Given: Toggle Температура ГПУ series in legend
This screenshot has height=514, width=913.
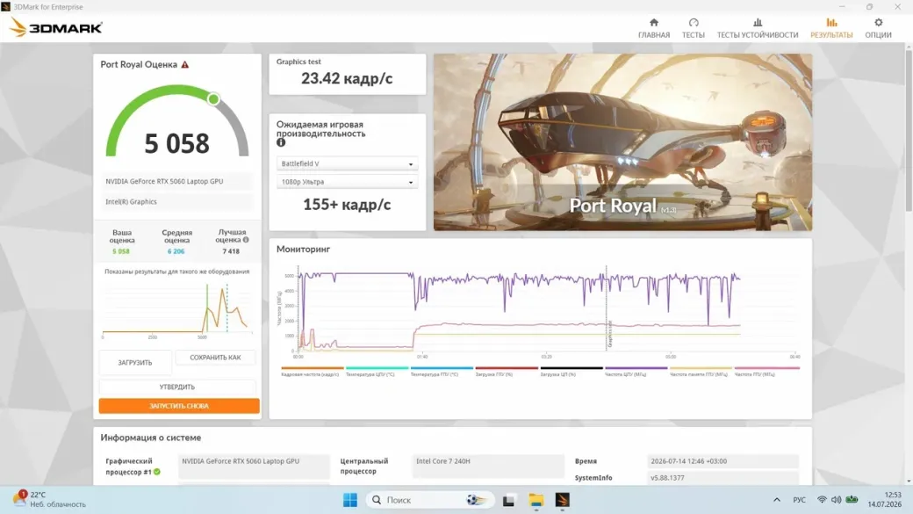Looking at the screenshot, I should pyautogui.click(x=442, y=371).
